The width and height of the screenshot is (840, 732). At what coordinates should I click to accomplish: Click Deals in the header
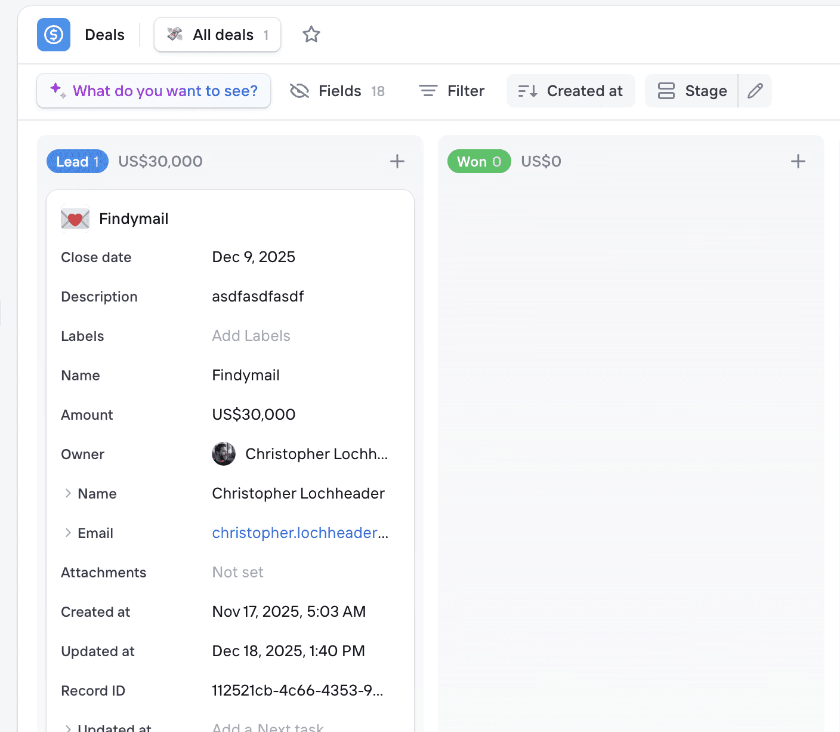pyautogui.click(x=104, y=35)
